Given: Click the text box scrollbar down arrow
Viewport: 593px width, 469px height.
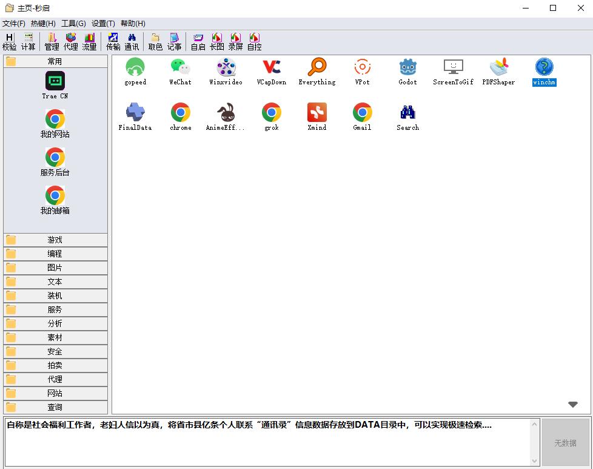Looking at the screenshot, I should click(534, 461).
